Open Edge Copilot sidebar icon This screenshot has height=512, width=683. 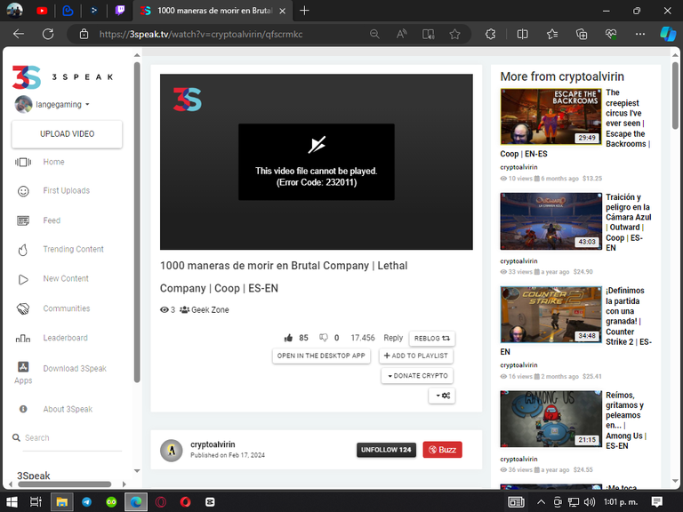pos(668,34)
